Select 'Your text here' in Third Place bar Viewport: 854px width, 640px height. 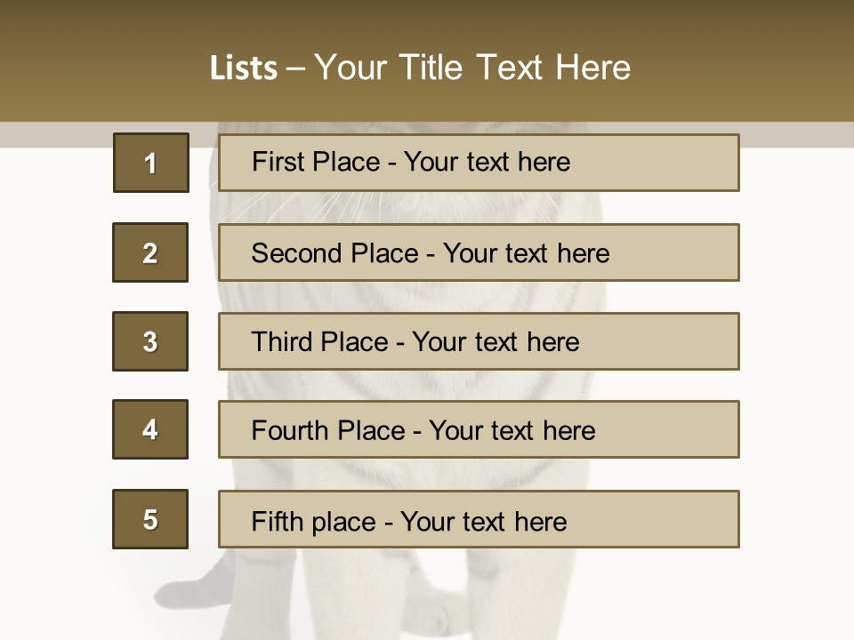click(495, 342)
